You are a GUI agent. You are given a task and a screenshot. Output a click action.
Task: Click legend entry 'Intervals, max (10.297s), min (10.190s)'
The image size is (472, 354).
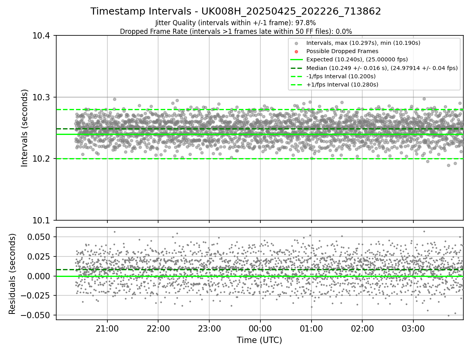[x=363, y=43]
